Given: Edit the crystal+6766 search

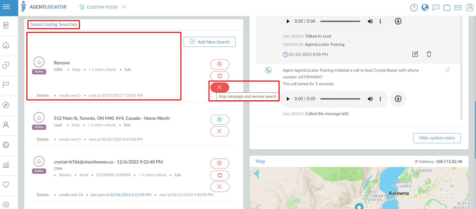Looking at the screenshot, I should pyautogui.click(x=178, y=175).
